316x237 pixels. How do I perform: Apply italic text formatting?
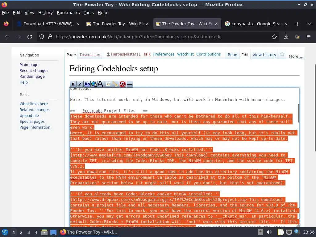pos(80,84)
